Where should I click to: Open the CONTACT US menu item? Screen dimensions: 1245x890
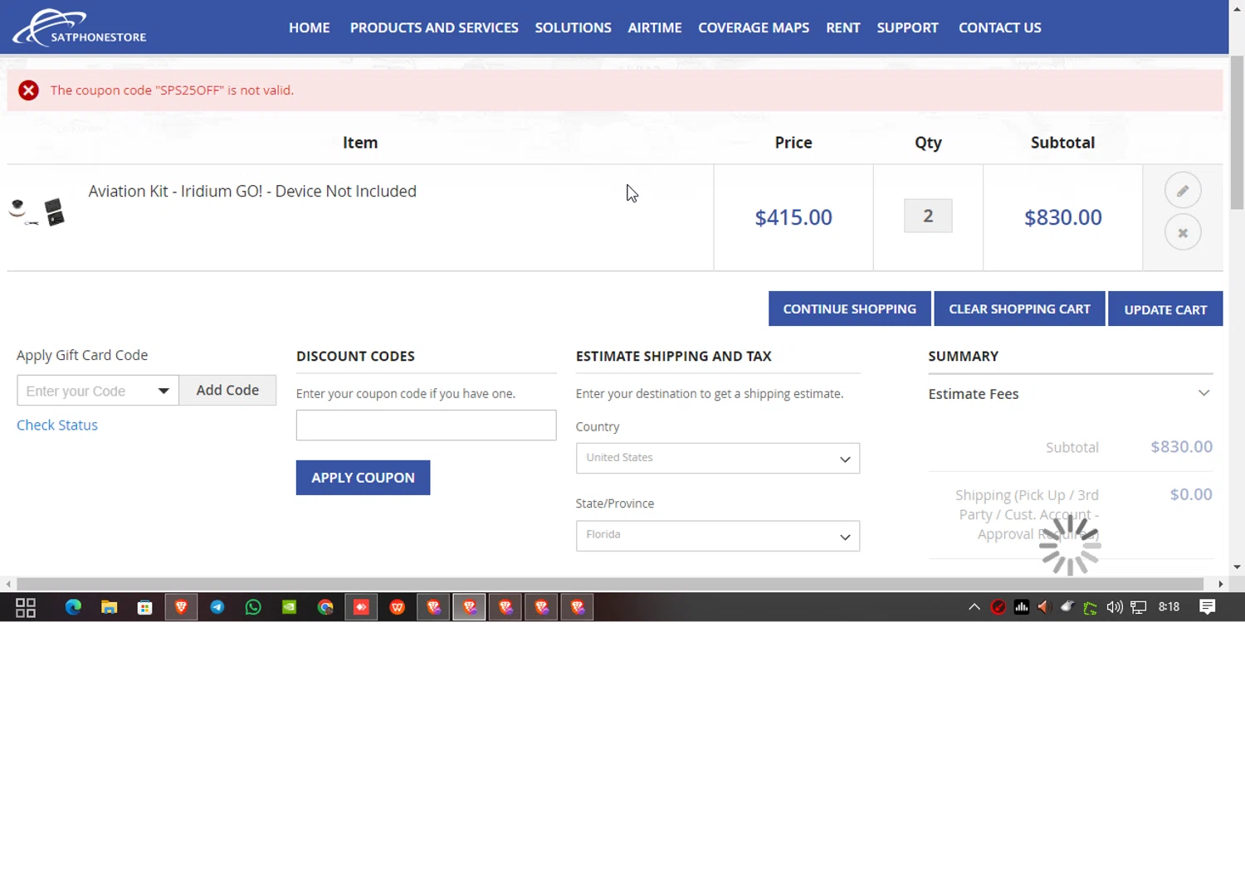(1000, 27)
